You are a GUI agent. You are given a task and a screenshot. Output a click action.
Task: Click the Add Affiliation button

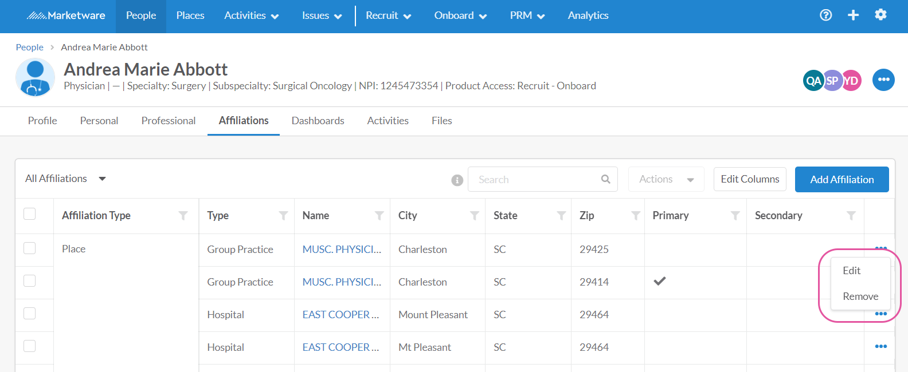[x=842, y=180]
